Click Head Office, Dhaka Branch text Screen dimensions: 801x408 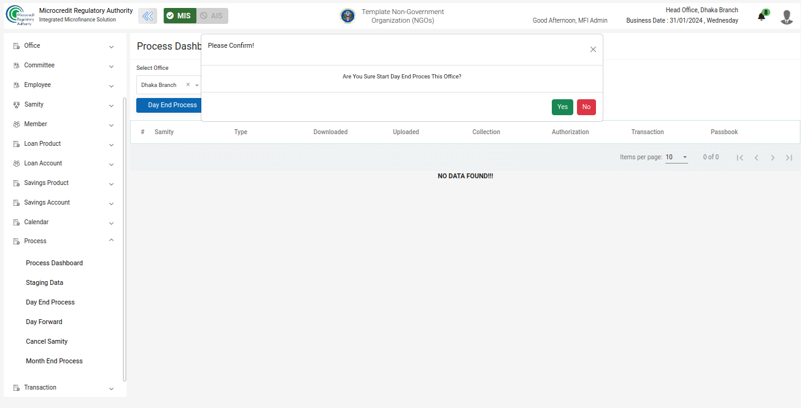(x=702, y=10)
